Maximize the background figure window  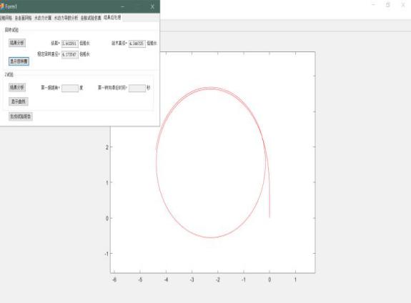[388, 5]
